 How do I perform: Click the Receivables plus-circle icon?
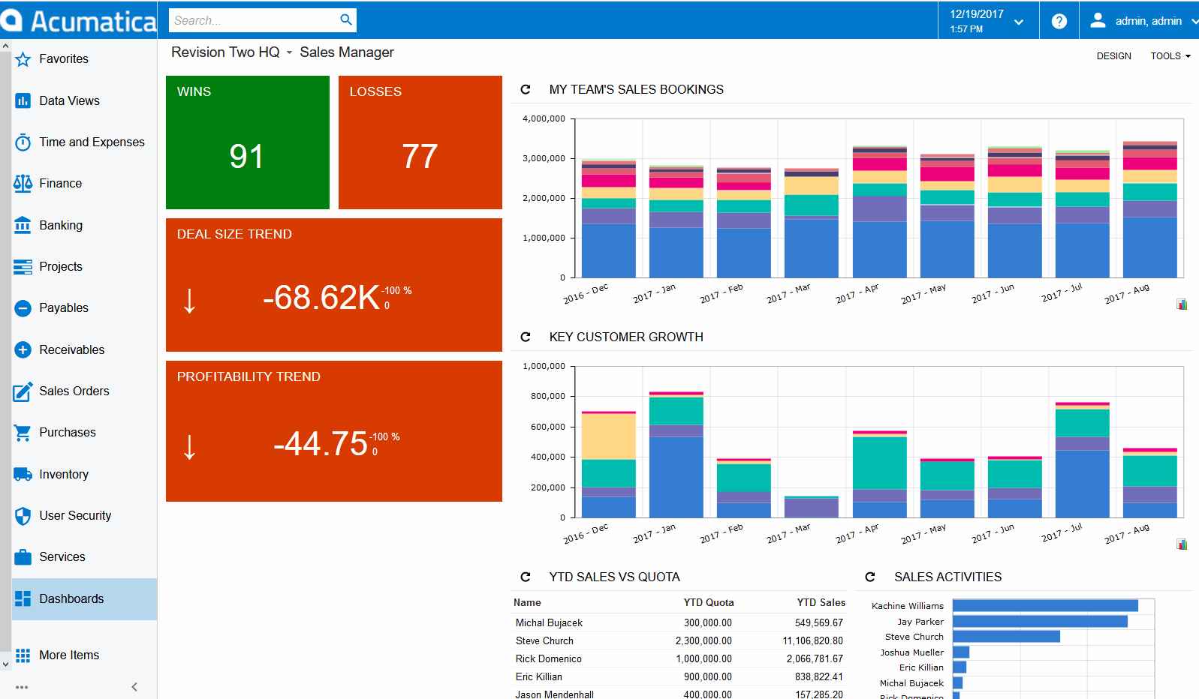coord(23,349)
